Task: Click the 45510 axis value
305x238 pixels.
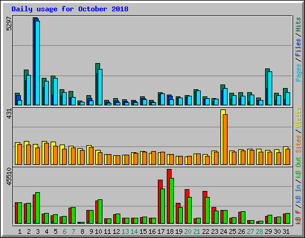Action: [9, 177]
